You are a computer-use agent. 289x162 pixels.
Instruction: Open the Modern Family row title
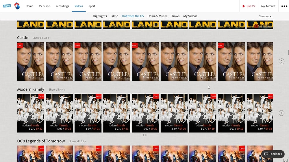coord(31,89)
